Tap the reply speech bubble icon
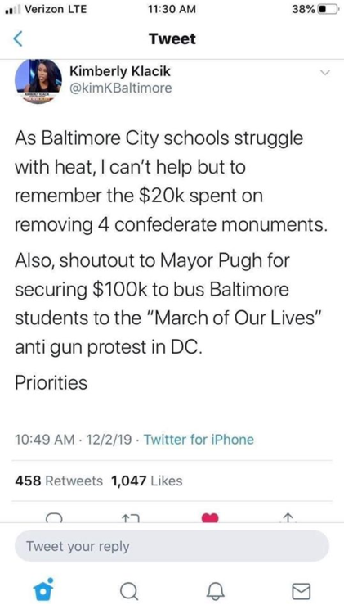The height and width of the screenshot is (614, 344). pos(52,518)
